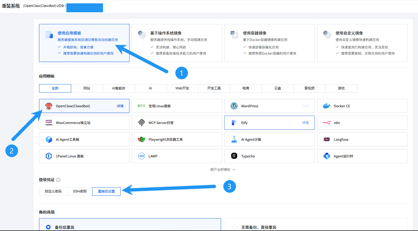Select SSH密钥 login credential option
The width and height of the screenshot is (418, 231).
coord(80,191)
